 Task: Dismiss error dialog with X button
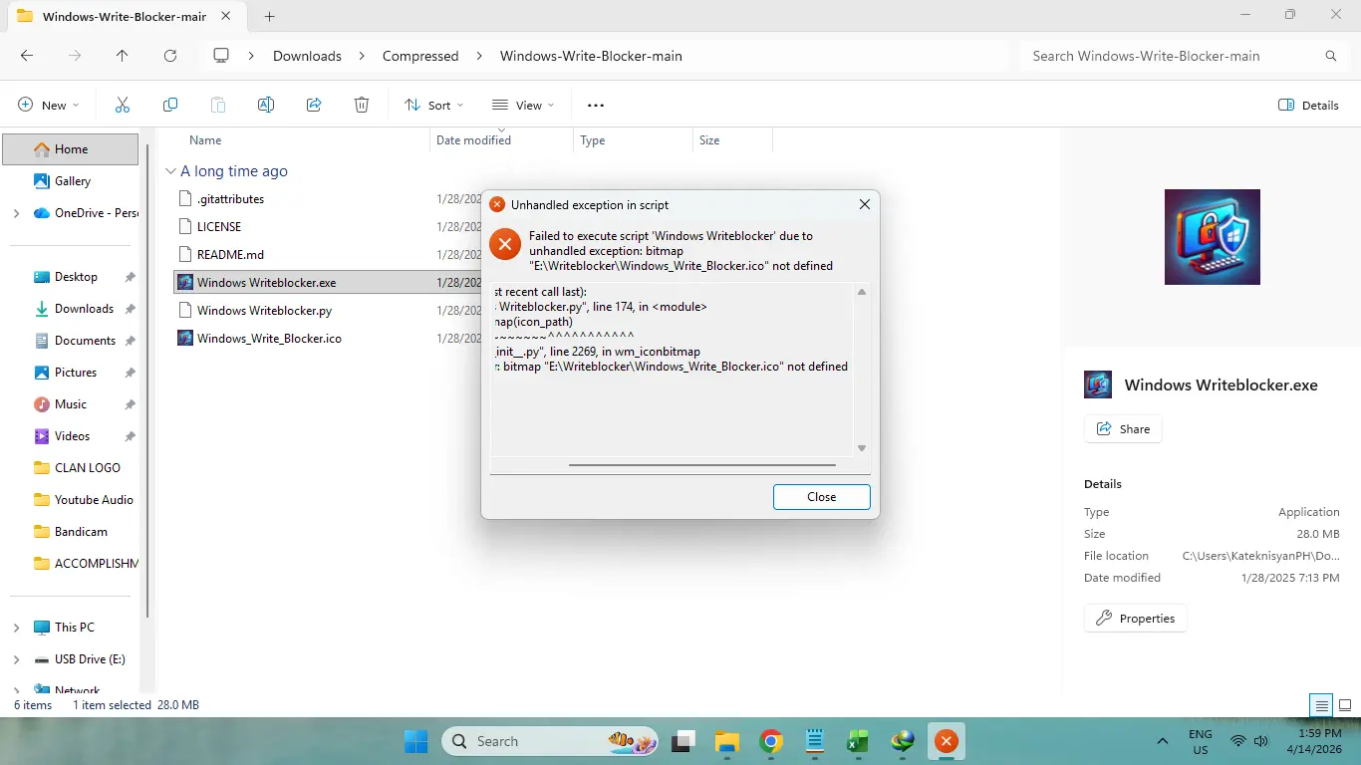[865, 204]
